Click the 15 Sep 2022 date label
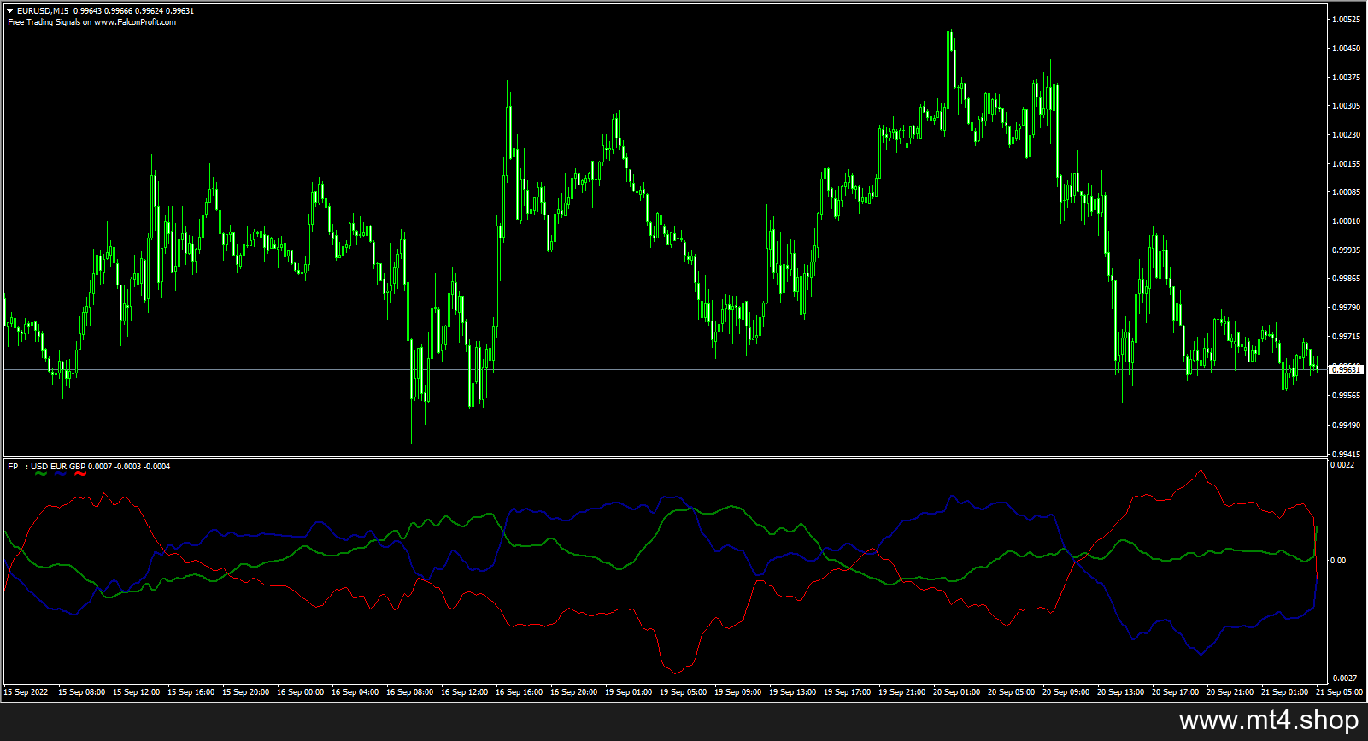 point(26,692)
